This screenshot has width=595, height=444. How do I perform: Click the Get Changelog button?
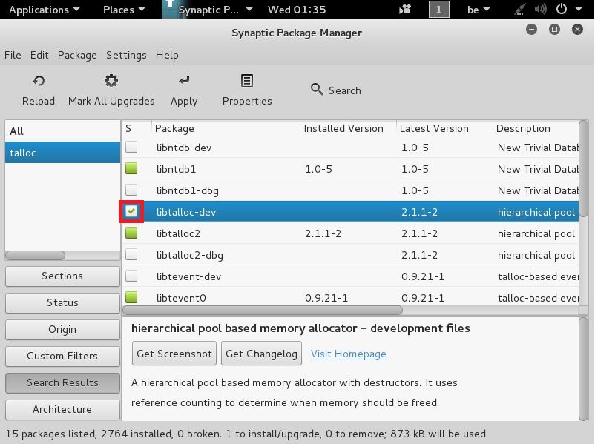tap(261, 354)
